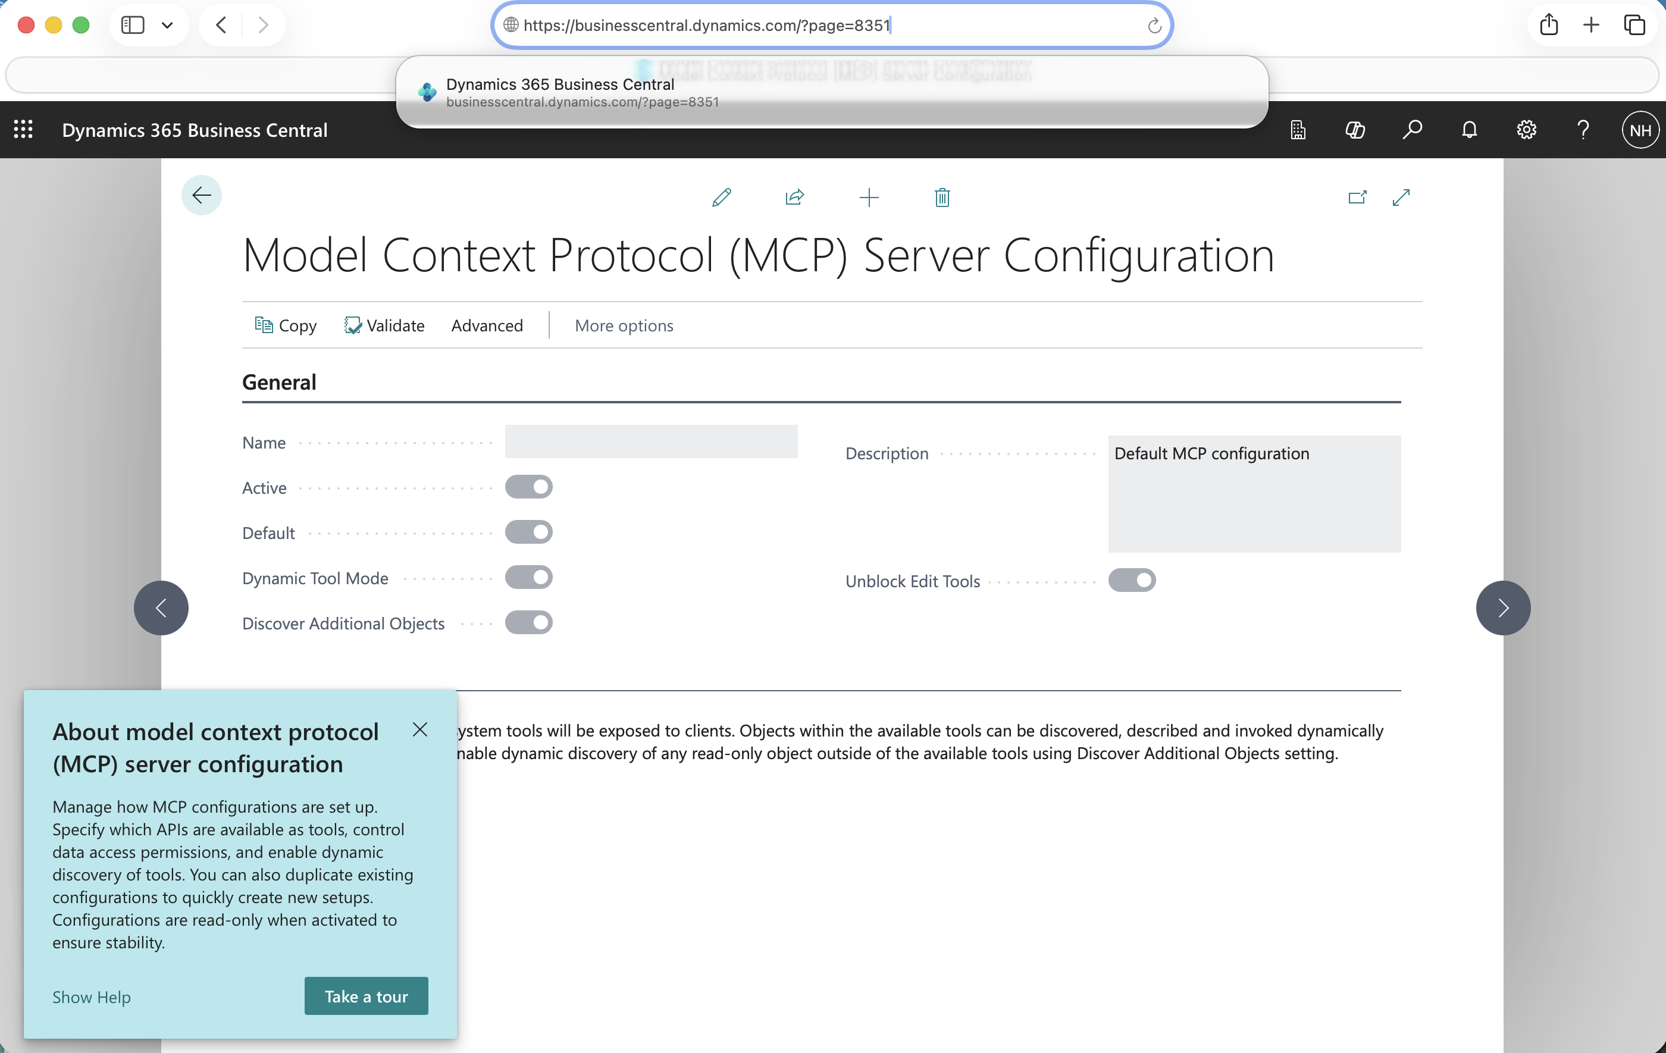The height and width of the screenshot is (1053, 1666).
Task: Open notifications bell
Action: (1470, 130)
